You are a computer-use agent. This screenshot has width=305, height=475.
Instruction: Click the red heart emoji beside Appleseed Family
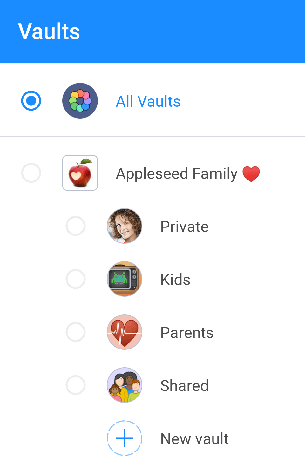pos(251,174)
